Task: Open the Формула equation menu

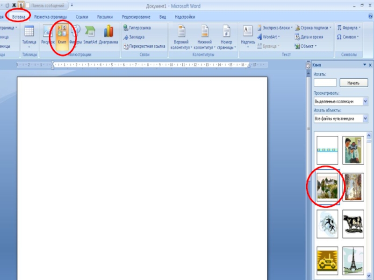Action: point(349,28)
